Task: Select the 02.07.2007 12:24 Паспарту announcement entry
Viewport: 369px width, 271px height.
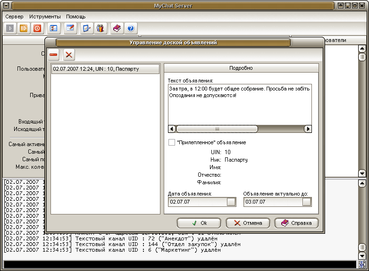Action: [105, 69]
